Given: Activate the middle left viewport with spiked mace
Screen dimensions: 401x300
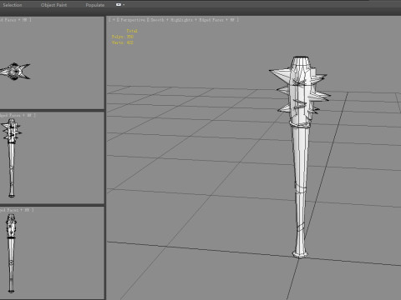Looking at the screenshot, I should click(52, 157).
